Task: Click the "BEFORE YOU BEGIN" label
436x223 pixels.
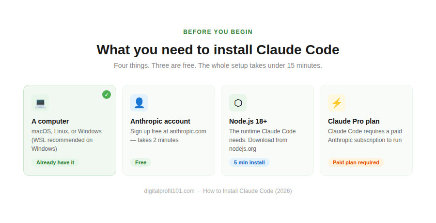Action: pyautogui.click(x=218, y=32)
